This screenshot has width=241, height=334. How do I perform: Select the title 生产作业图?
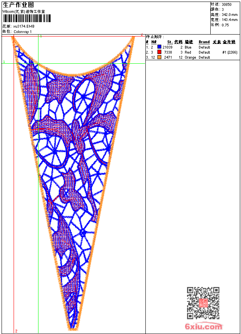[18, 5]
